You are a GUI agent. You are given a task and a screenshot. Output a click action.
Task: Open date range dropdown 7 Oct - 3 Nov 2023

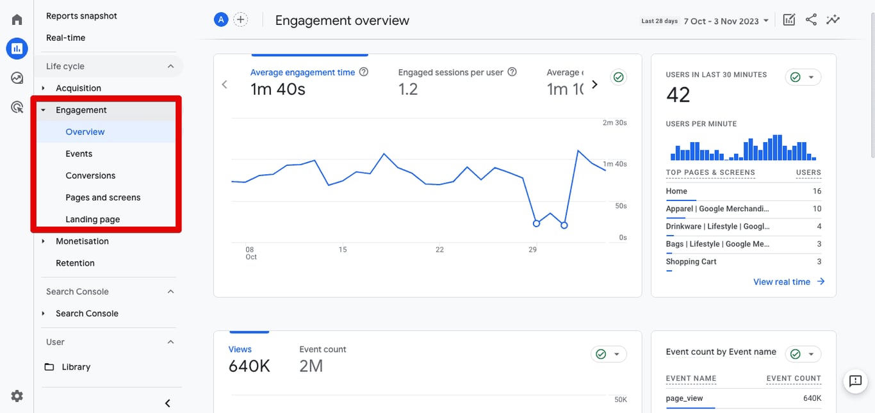click(x=726, y=21)
